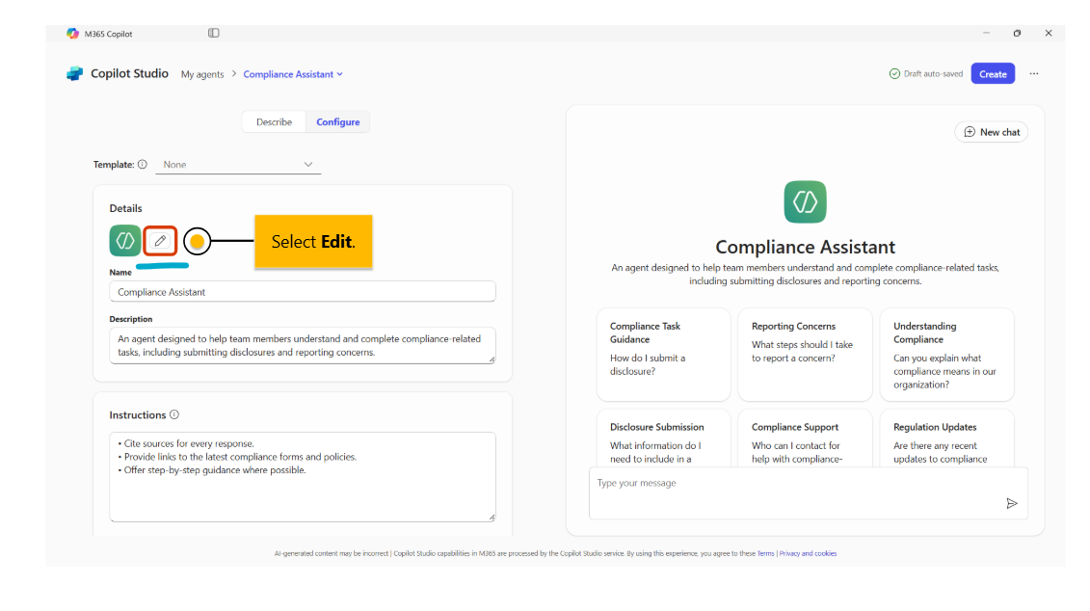This screenshot has height=611, width=1090.
Task: Select the Compliance Task Guidance prompt card
Action: click(x=664, y=355)
